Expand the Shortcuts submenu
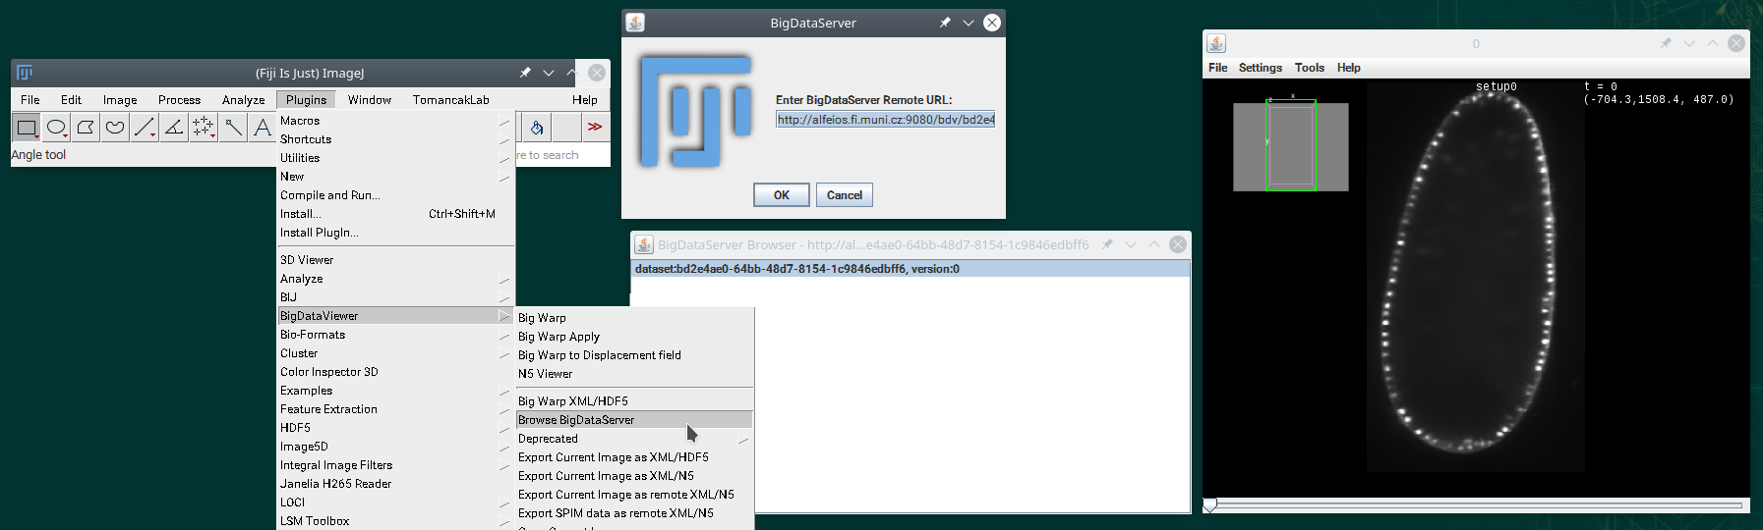The height and width of the screenshot is (530, 1763). [x=395, y=139]
